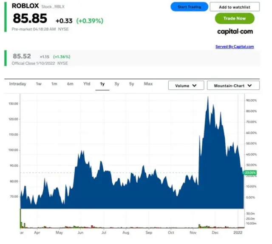Click the capital.com logo

[235, 32]
